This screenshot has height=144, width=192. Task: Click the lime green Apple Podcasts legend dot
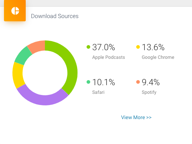(x=88, y=47)
